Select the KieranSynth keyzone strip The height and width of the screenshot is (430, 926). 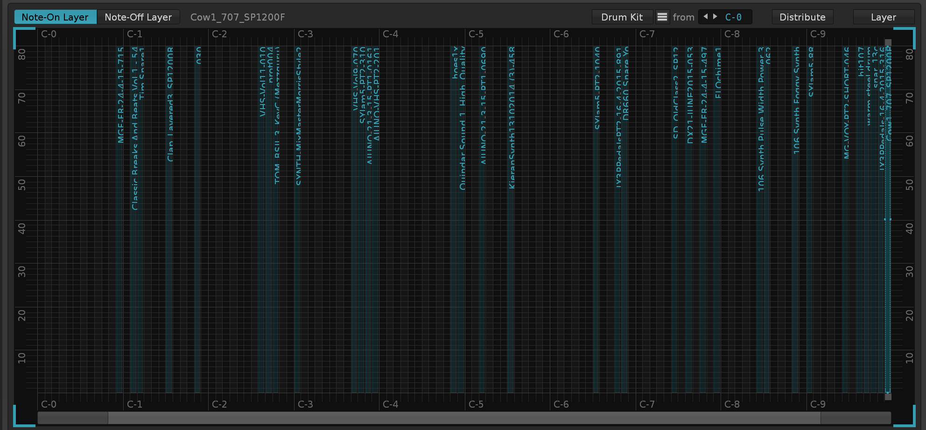(512, 280)
